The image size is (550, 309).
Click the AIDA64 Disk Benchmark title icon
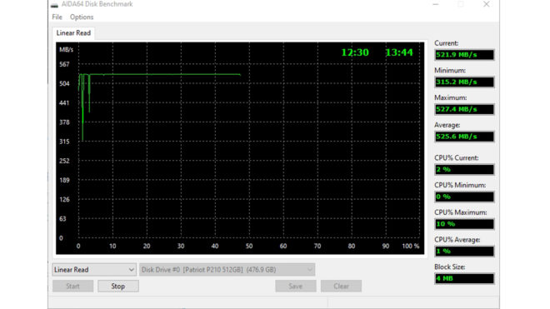[x=54, y=4]
